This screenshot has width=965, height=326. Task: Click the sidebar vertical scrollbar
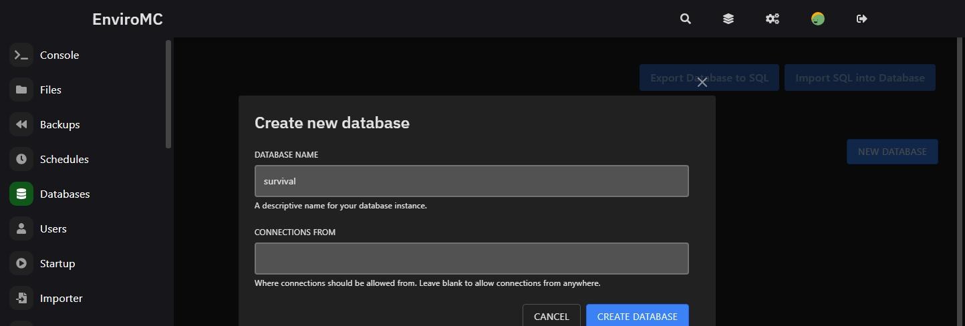[x=169, y=94]
